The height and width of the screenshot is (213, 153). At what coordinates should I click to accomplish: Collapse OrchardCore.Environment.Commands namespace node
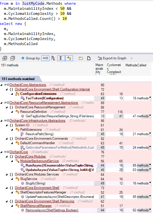click(7, 139)
